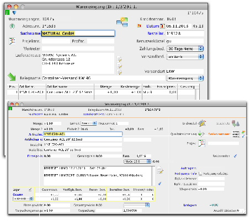Screen dimensions: 250x221
Task: Open the Qualitätssicherung flask icon
Action: click(x=201, y=134)
